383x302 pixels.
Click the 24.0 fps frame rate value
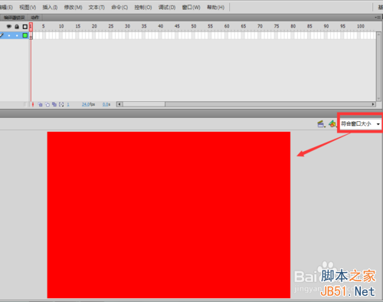(88, 104)
